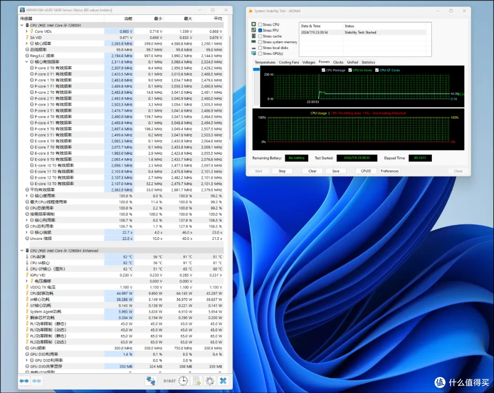
Task: Switch to the Temperatures tab in AIDA64
Action: click(265, 62)
